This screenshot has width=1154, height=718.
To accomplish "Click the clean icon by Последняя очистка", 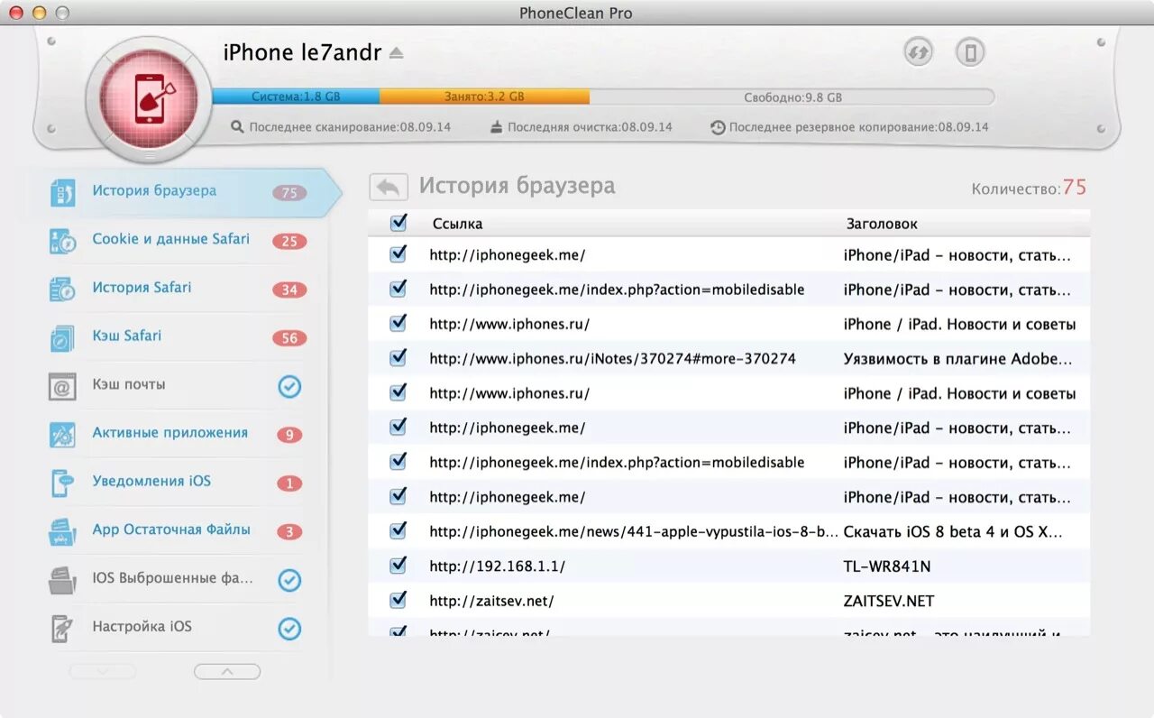I will pos(496,127).
